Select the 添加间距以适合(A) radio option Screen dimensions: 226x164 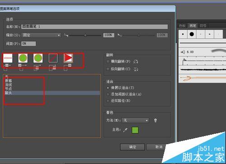[x=108, y=94]
